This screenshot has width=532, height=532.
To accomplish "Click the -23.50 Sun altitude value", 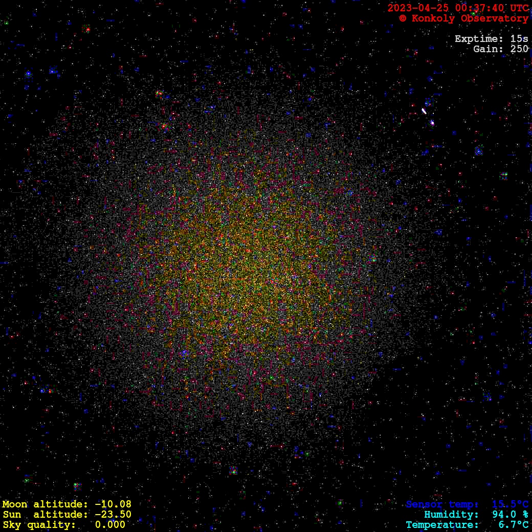I will pos(113,515).
